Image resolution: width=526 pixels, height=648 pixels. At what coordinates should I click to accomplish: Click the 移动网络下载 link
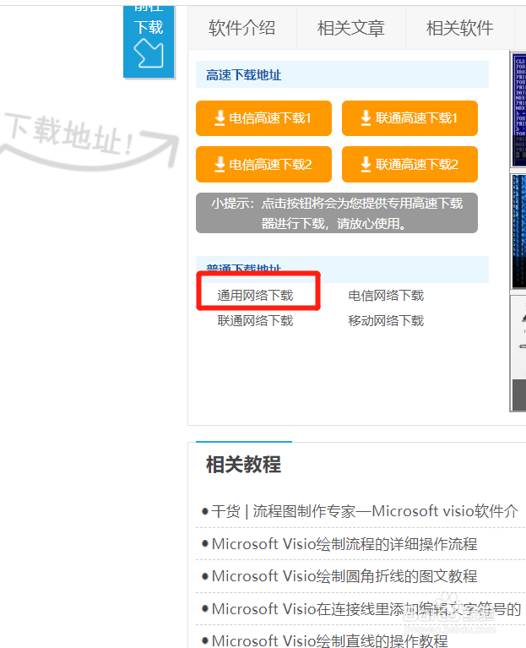coord(386,321)
